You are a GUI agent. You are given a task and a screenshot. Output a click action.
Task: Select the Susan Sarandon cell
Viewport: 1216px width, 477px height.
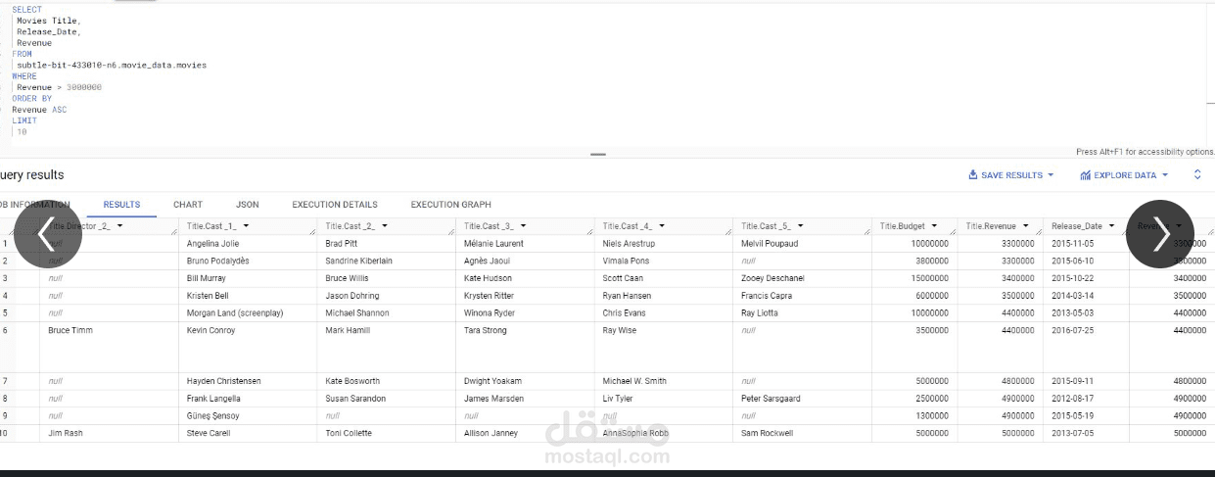[355, 399]
